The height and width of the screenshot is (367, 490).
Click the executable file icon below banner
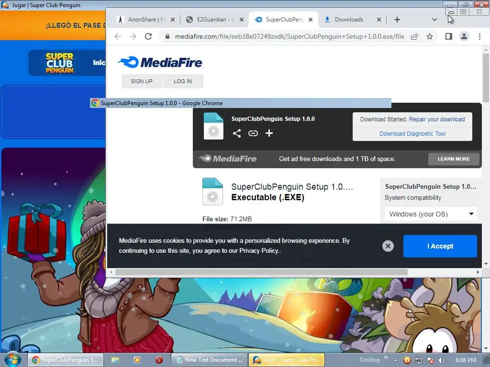pos(212,191)
